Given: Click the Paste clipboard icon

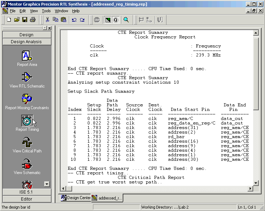Looking at the screenshot, I should [x=63, y=20].
